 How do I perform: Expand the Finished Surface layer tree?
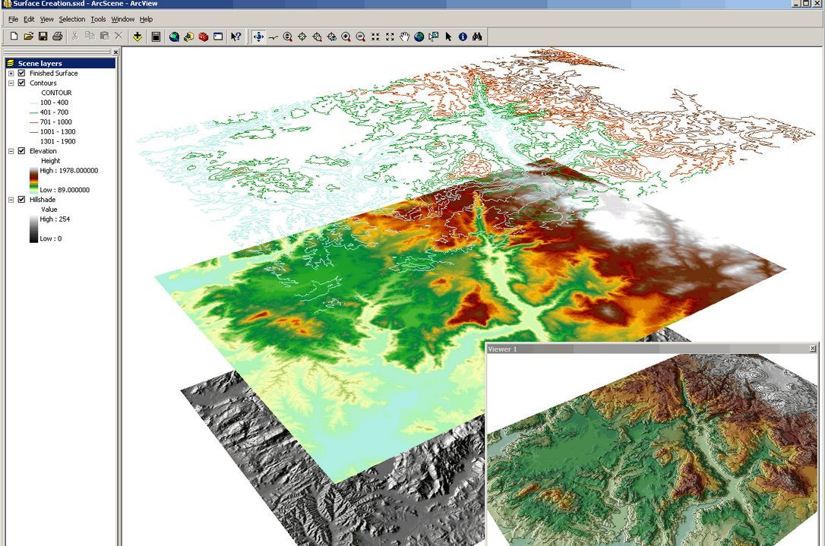[11, 74]
